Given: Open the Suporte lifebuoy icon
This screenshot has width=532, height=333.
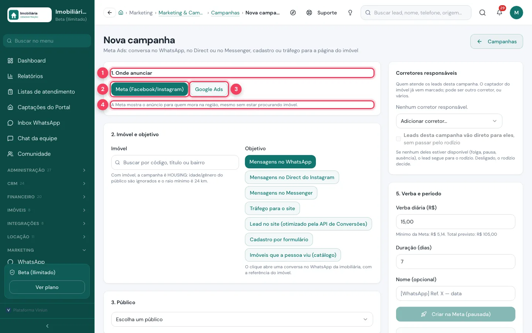Looking at the screenshot, I should [309, 13].
